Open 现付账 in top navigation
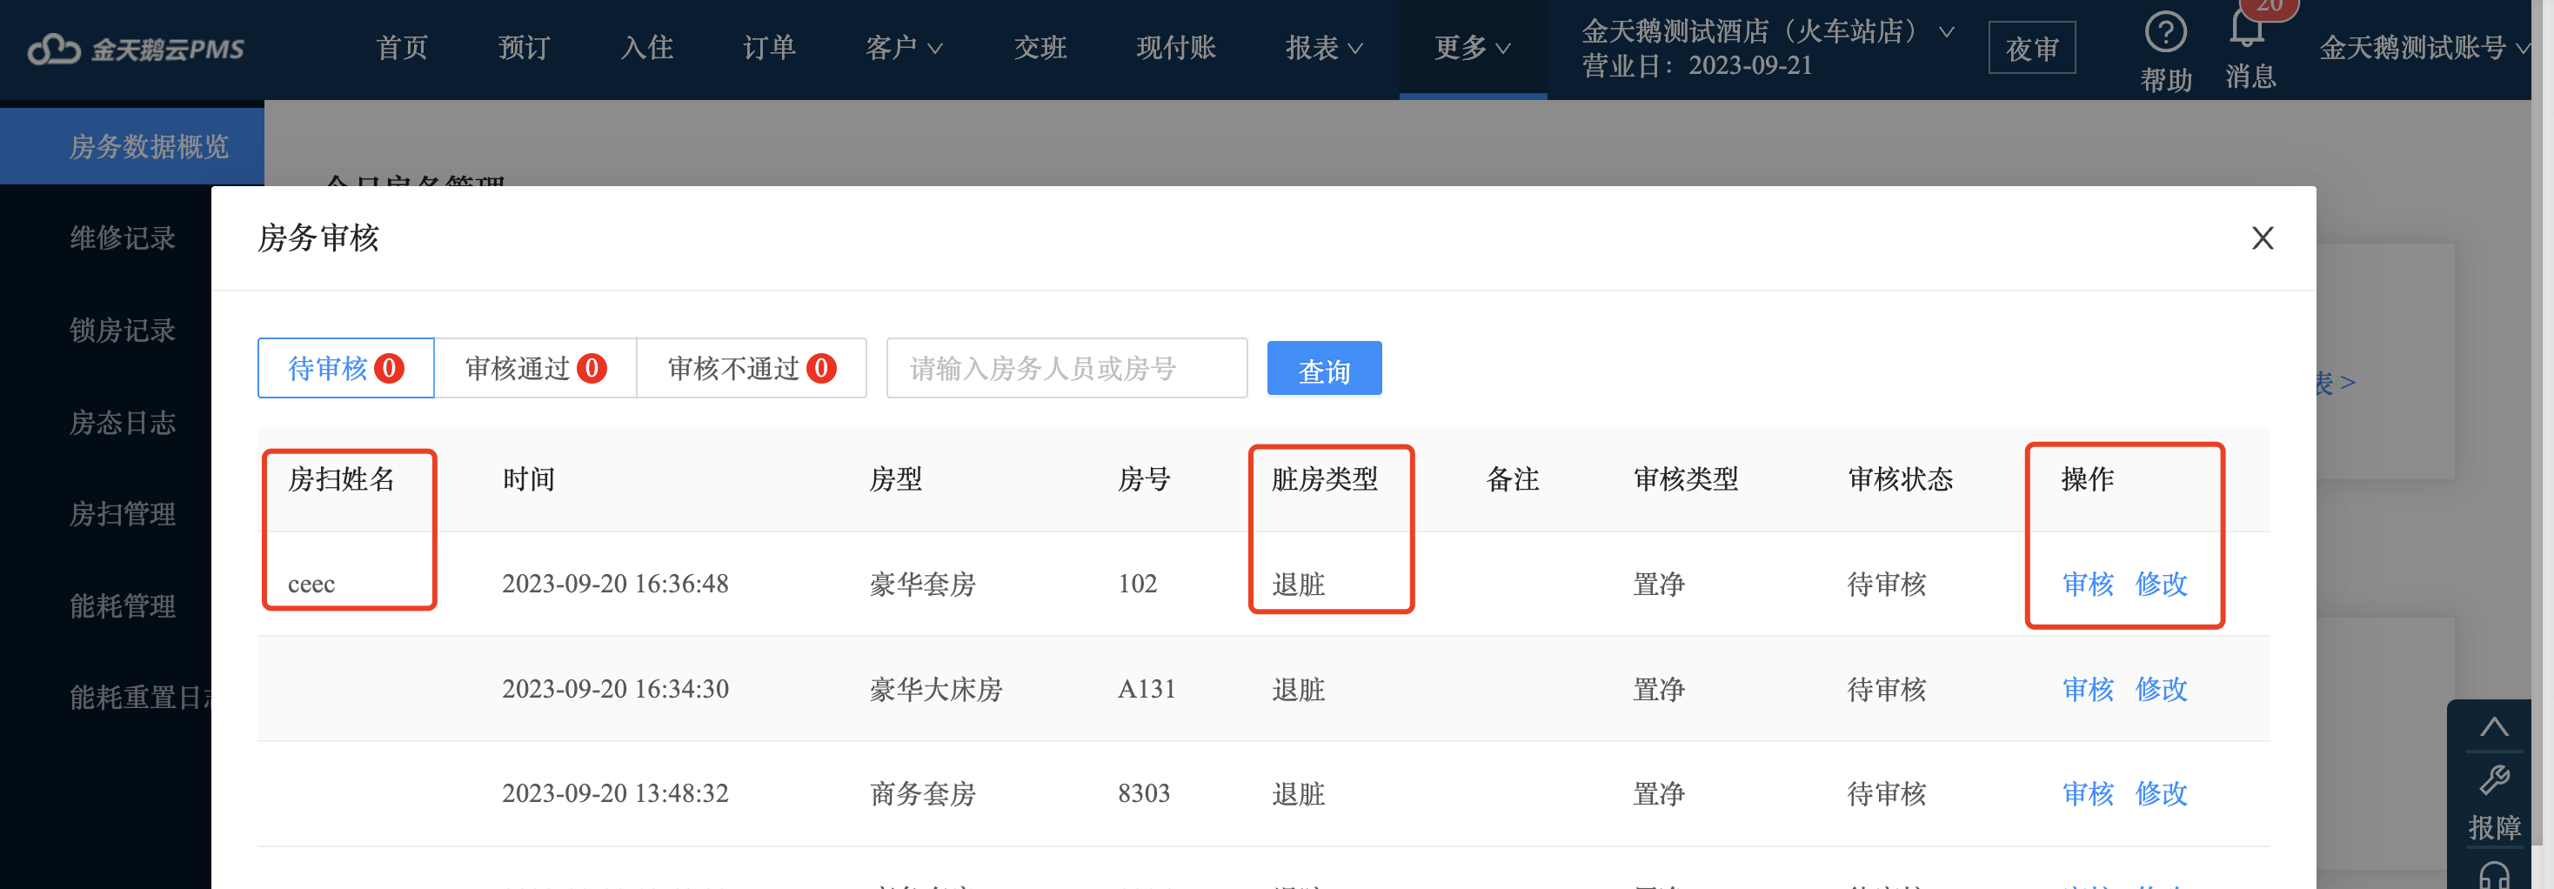Screen dimensions: 2554x889 pos(1176,48)
